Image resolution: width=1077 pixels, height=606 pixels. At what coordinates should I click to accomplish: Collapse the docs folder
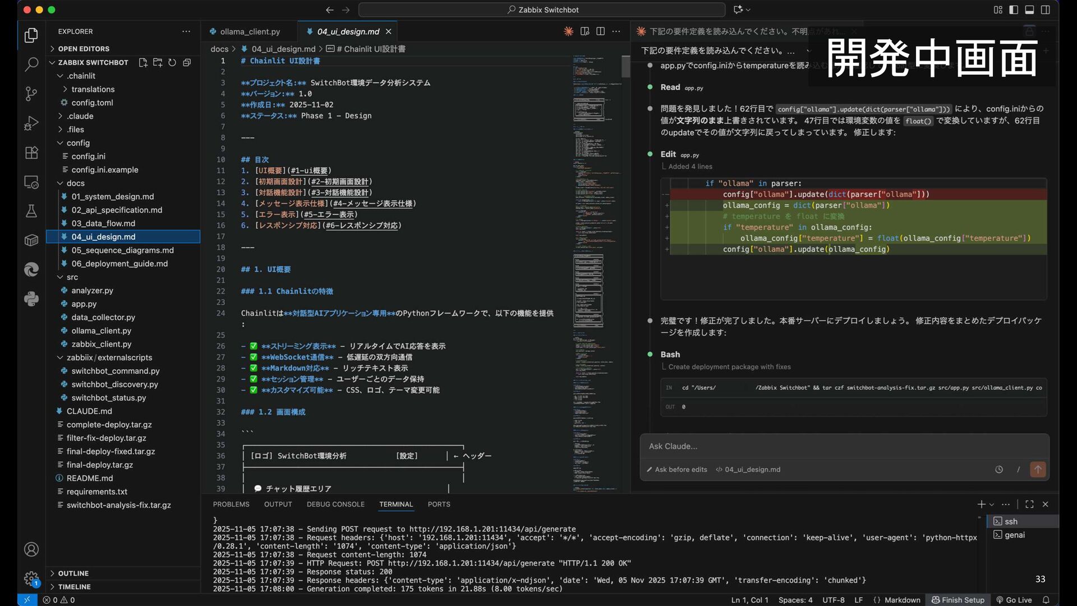[75, 183]
